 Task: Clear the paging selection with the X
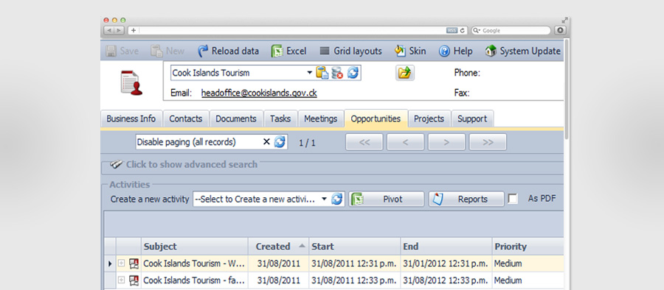coord(266,142)
